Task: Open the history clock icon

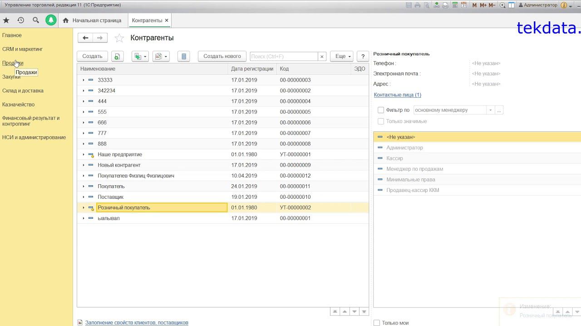Action: pyautogui.click(x=21, y=20)
